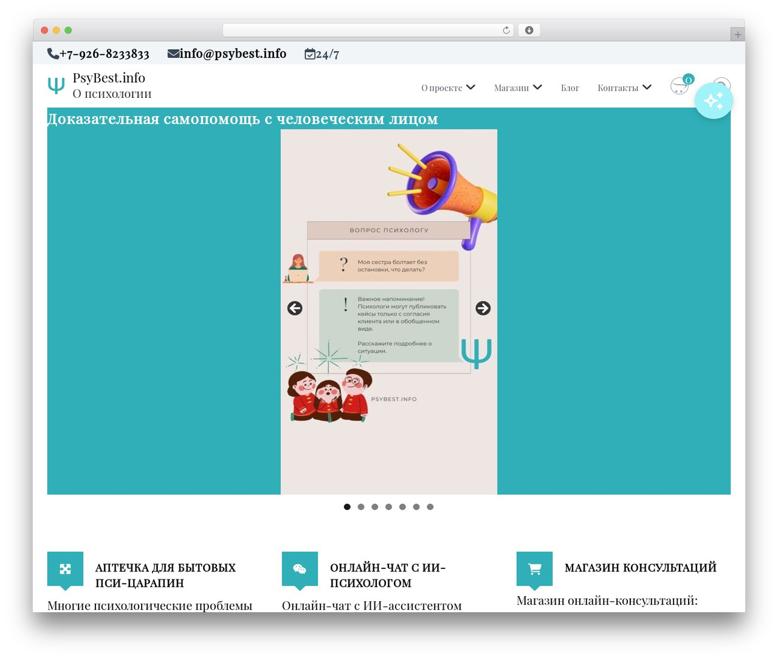Click the browser download icon
Viewport: 778px width, 659px height.
click(529, 30)
